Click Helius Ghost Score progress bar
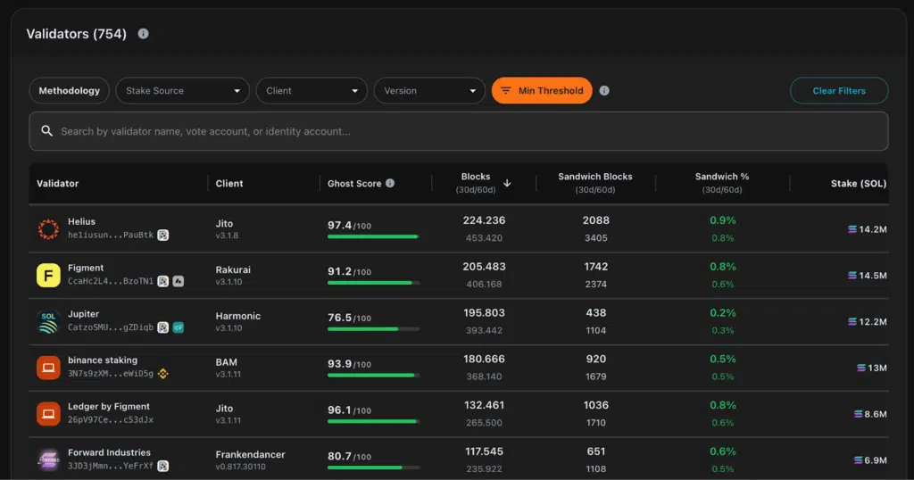 point(373,236)
